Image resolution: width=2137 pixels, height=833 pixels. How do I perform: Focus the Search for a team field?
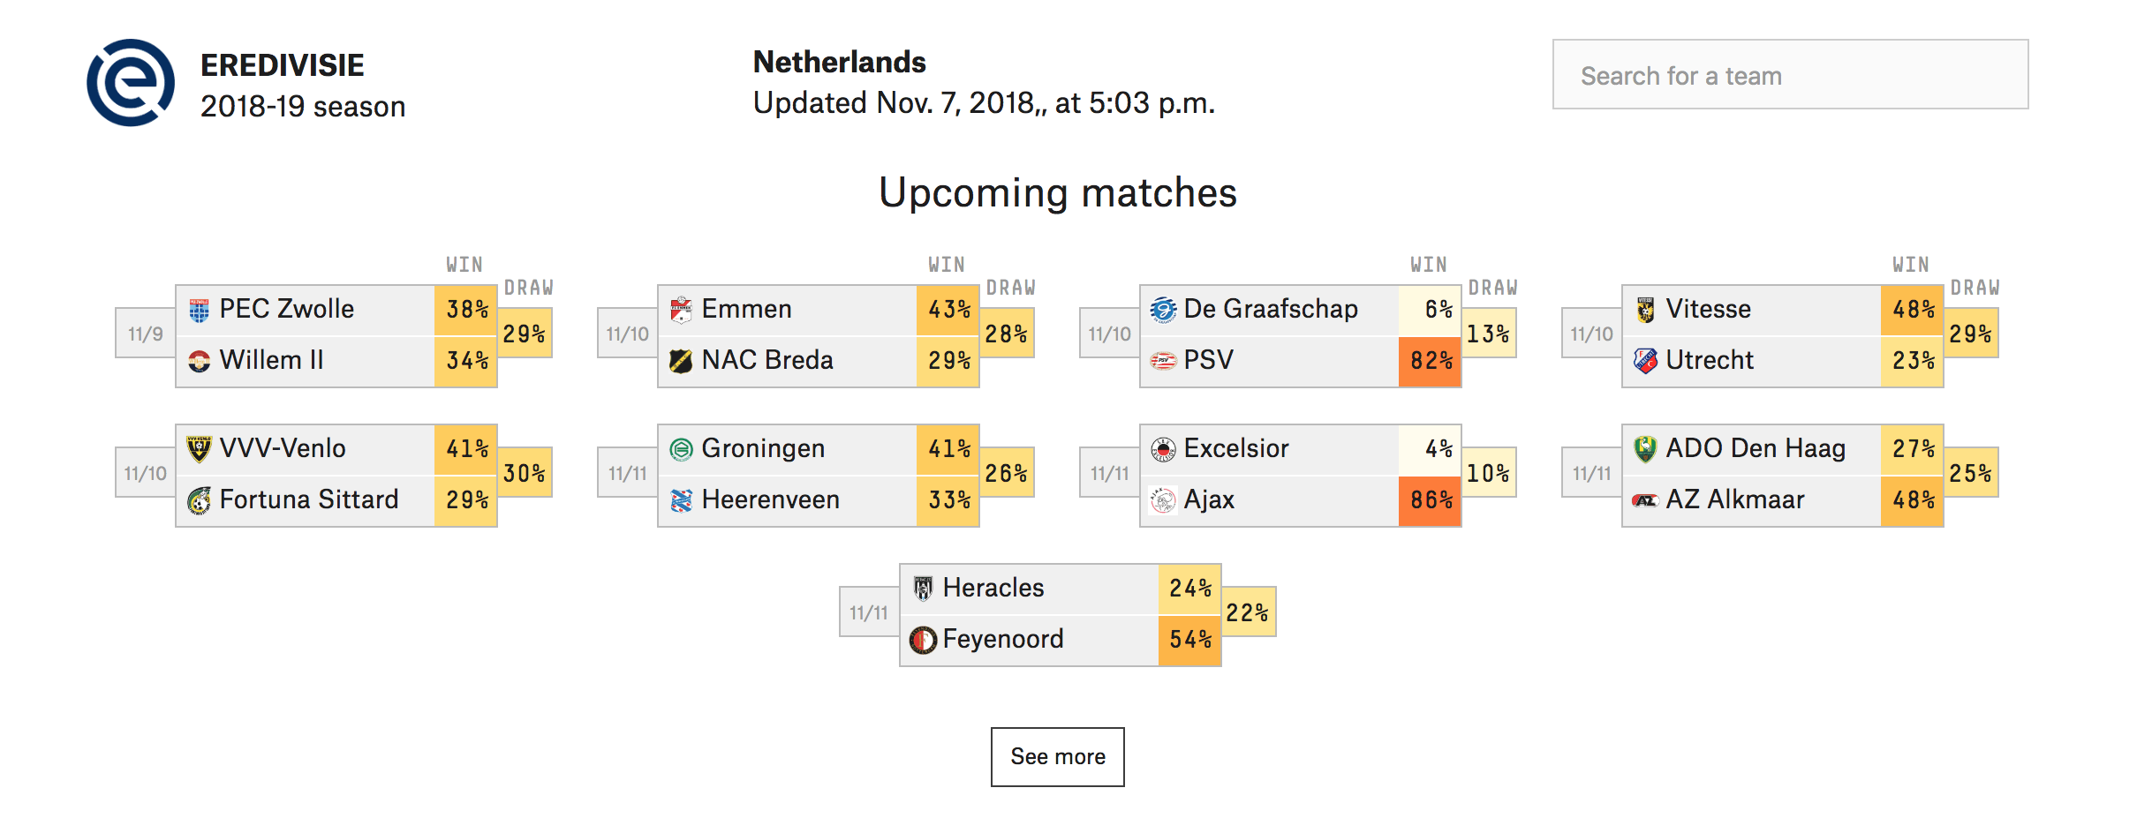(x=1790, y=75)
